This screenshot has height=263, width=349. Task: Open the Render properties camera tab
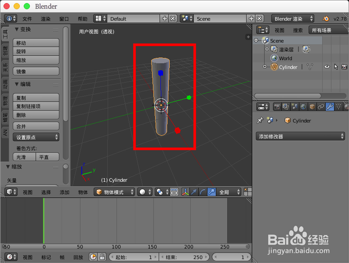[277, 107]
